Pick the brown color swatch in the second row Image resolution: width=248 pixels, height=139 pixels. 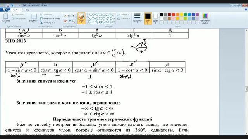(169, 19)
